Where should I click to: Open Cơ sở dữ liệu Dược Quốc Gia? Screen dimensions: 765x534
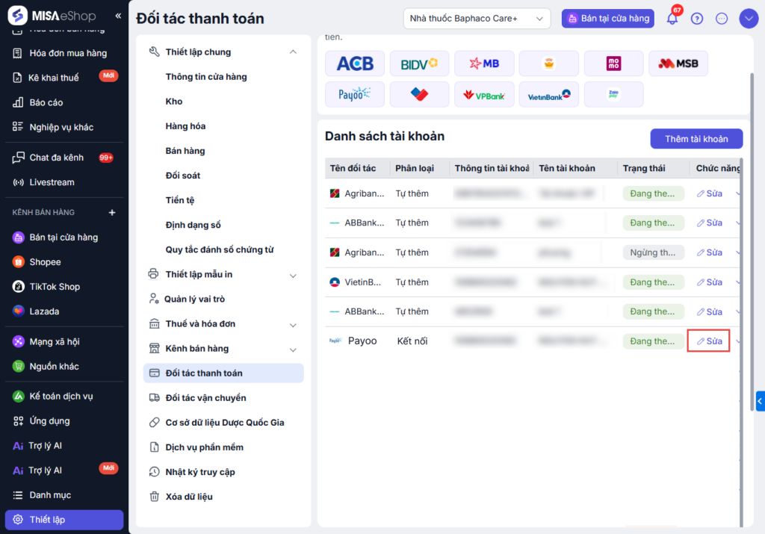224,422
